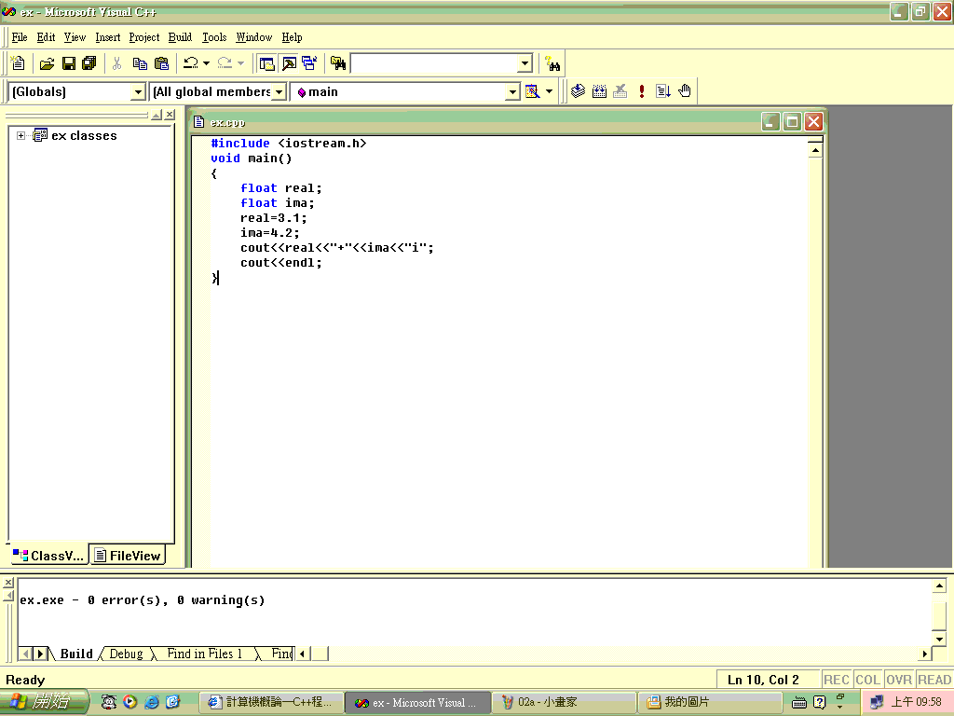Paste using the clipboard toolbar icon

coord(161,62)
